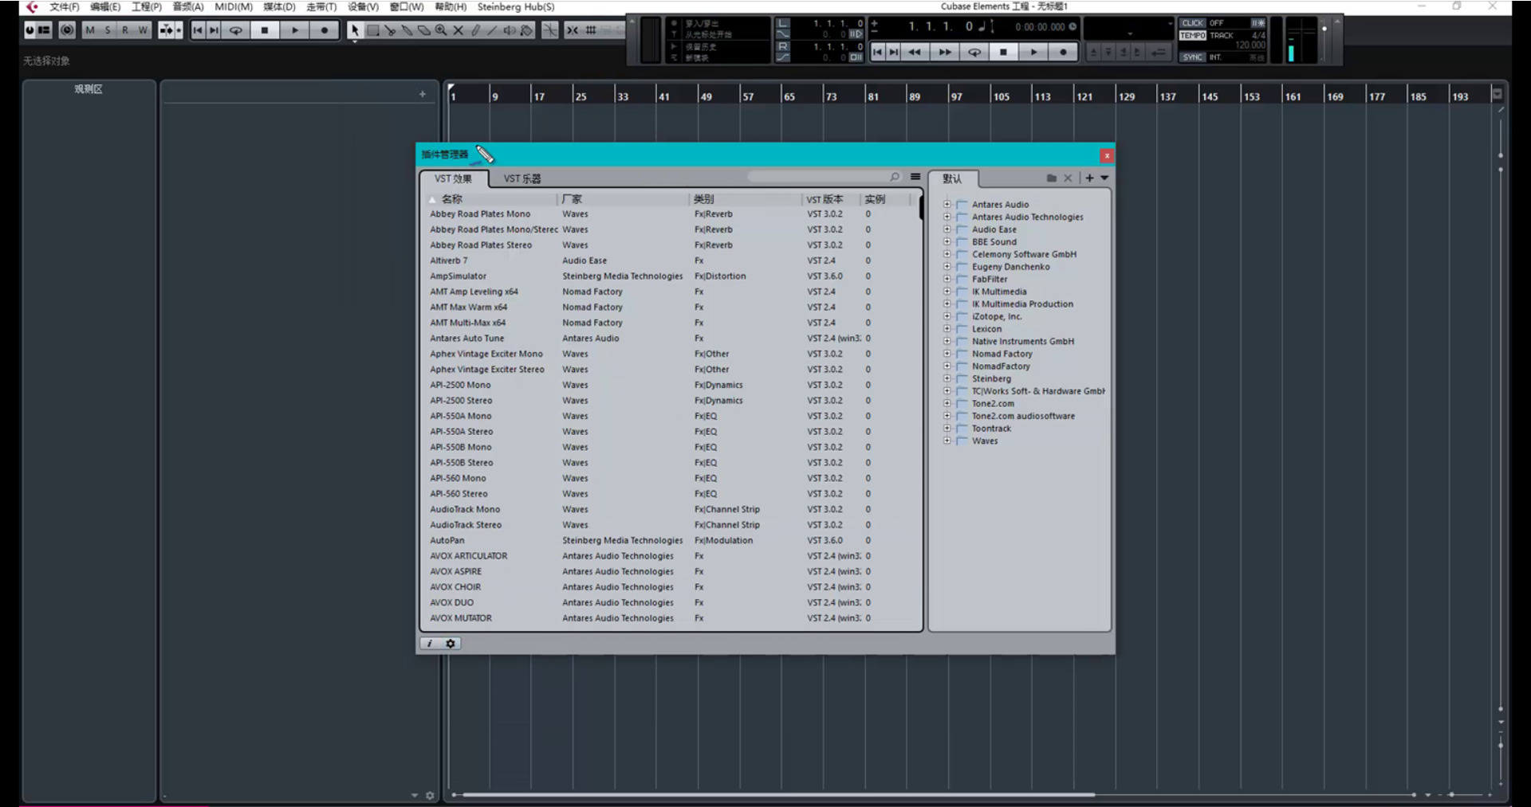Image resolution: width=1531 pixels, height=807 pixels.
Task: Toggle the Activate Project power button
Action: (x=30, y=30)
